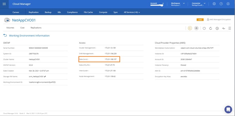The height and width of the screenshot is (116, 235).
Task: Expand the Account dropdown
Action: pos(163,4)
